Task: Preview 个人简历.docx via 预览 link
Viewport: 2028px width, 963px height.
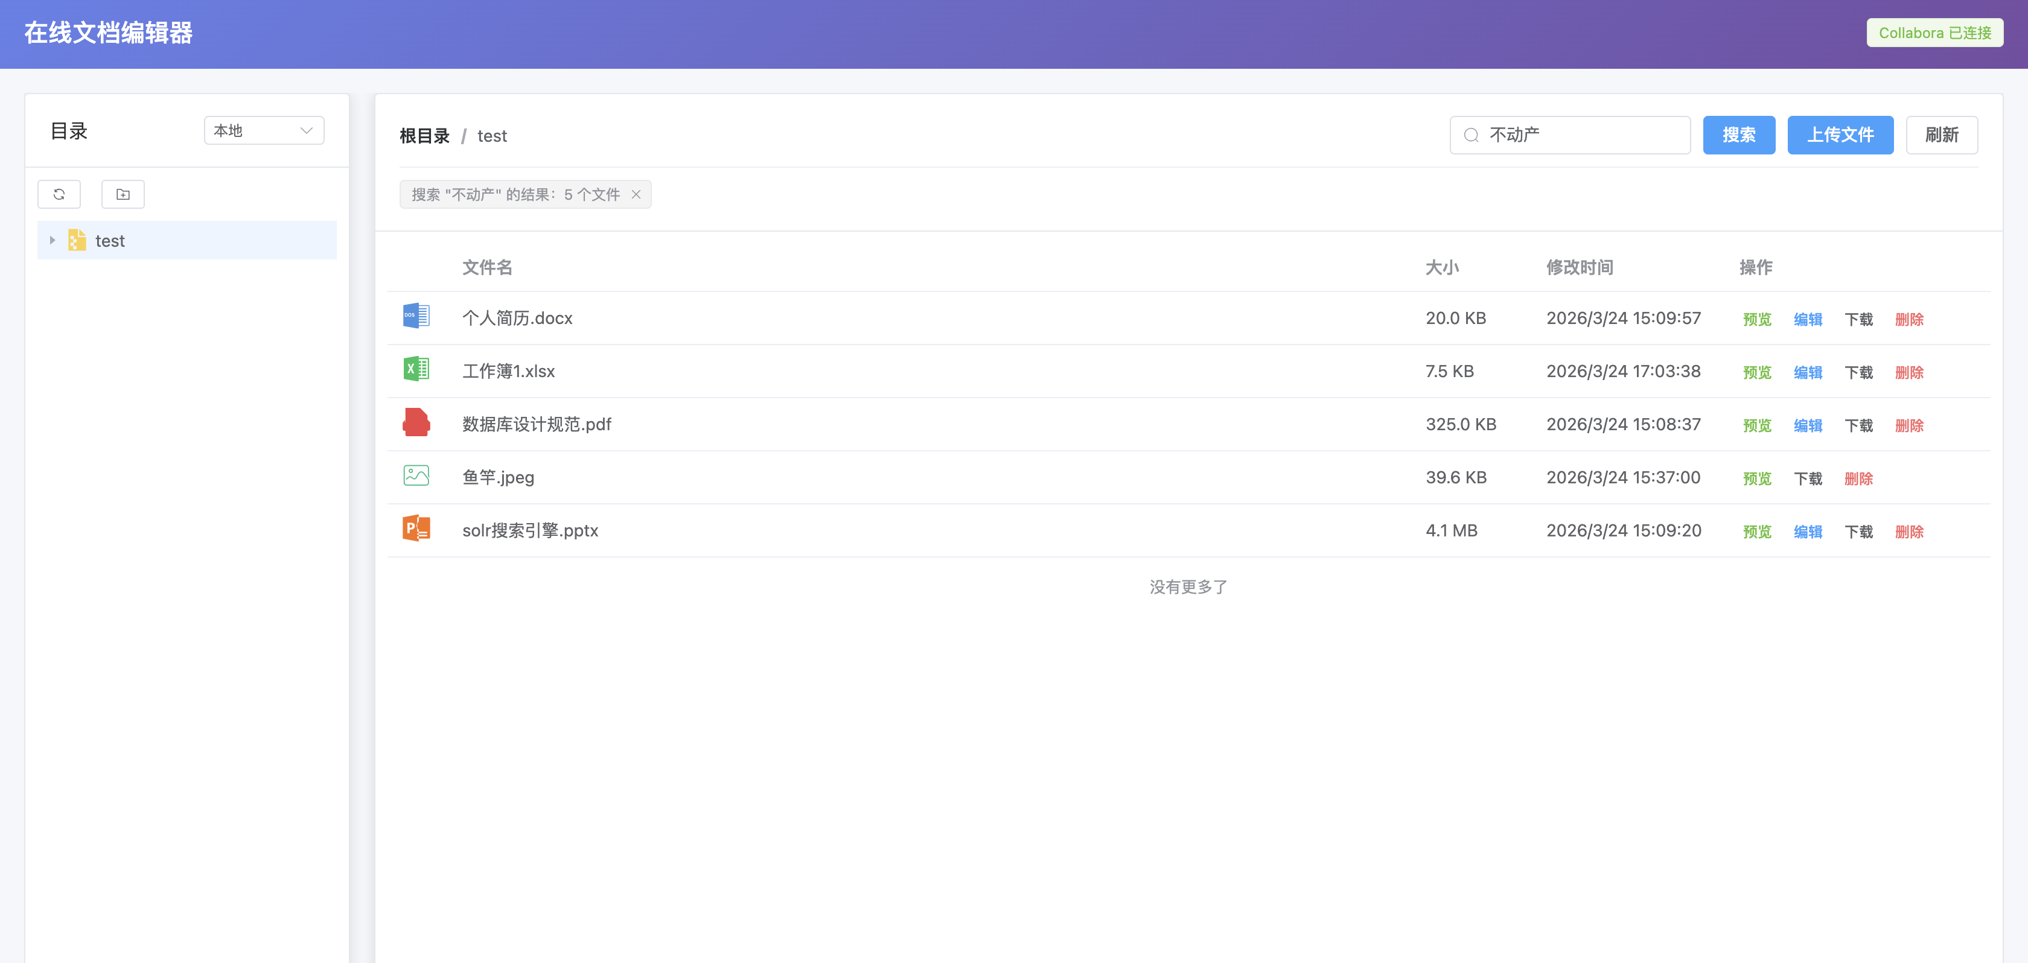Action: (x=1756, y=319)
